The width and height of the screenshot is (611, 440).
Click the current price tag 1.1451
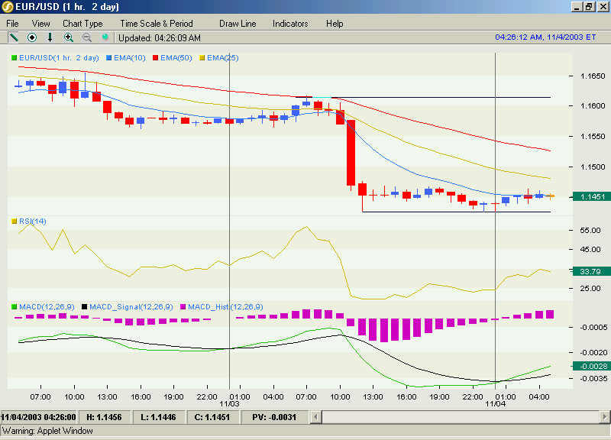[x=593, y=197]
